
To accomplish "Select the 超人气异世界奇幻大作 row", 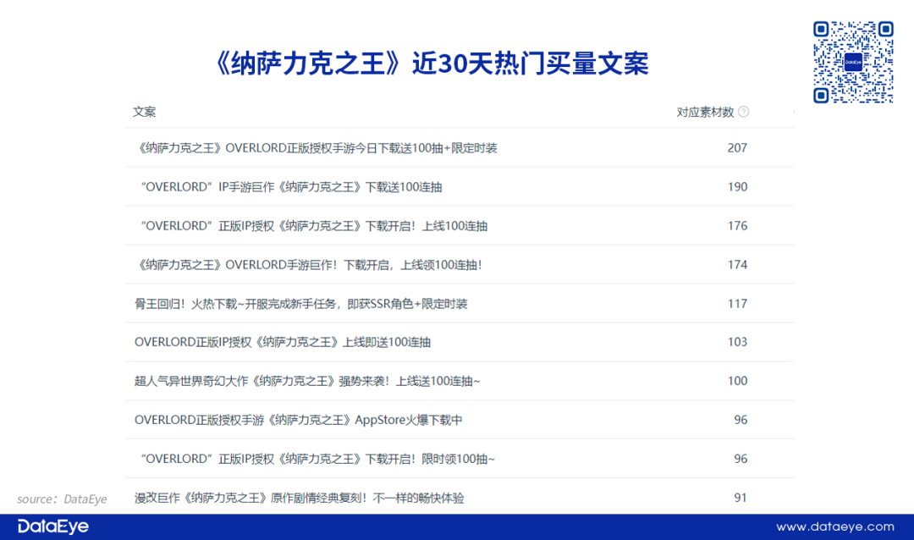I will point(307,381).
